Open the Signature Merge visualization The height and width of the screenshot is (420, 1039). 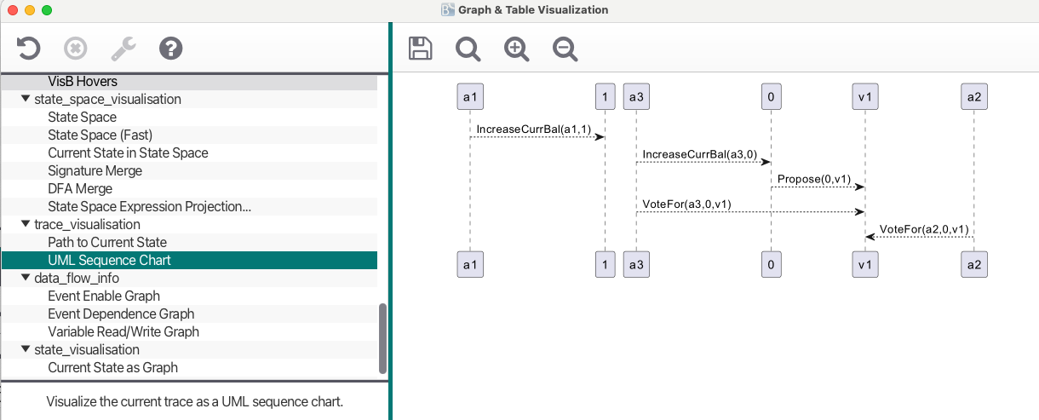pos(95,170)
